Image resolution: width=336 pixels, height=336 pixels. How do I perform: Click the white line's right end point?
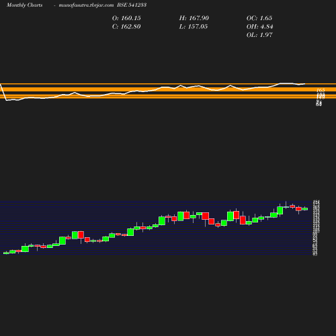tap(304, 84)
